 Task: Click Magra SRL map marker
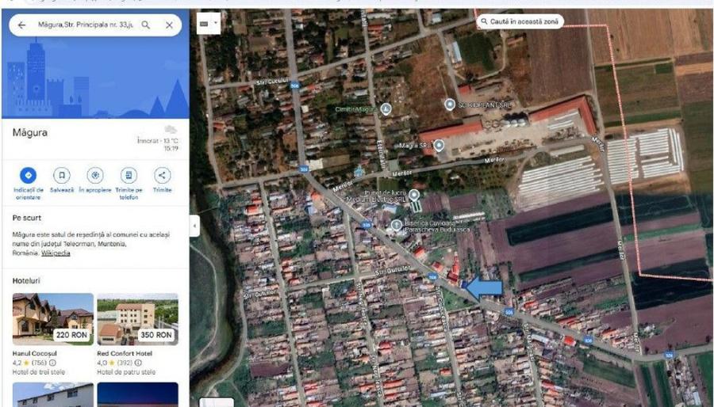(x=439, y=146)
